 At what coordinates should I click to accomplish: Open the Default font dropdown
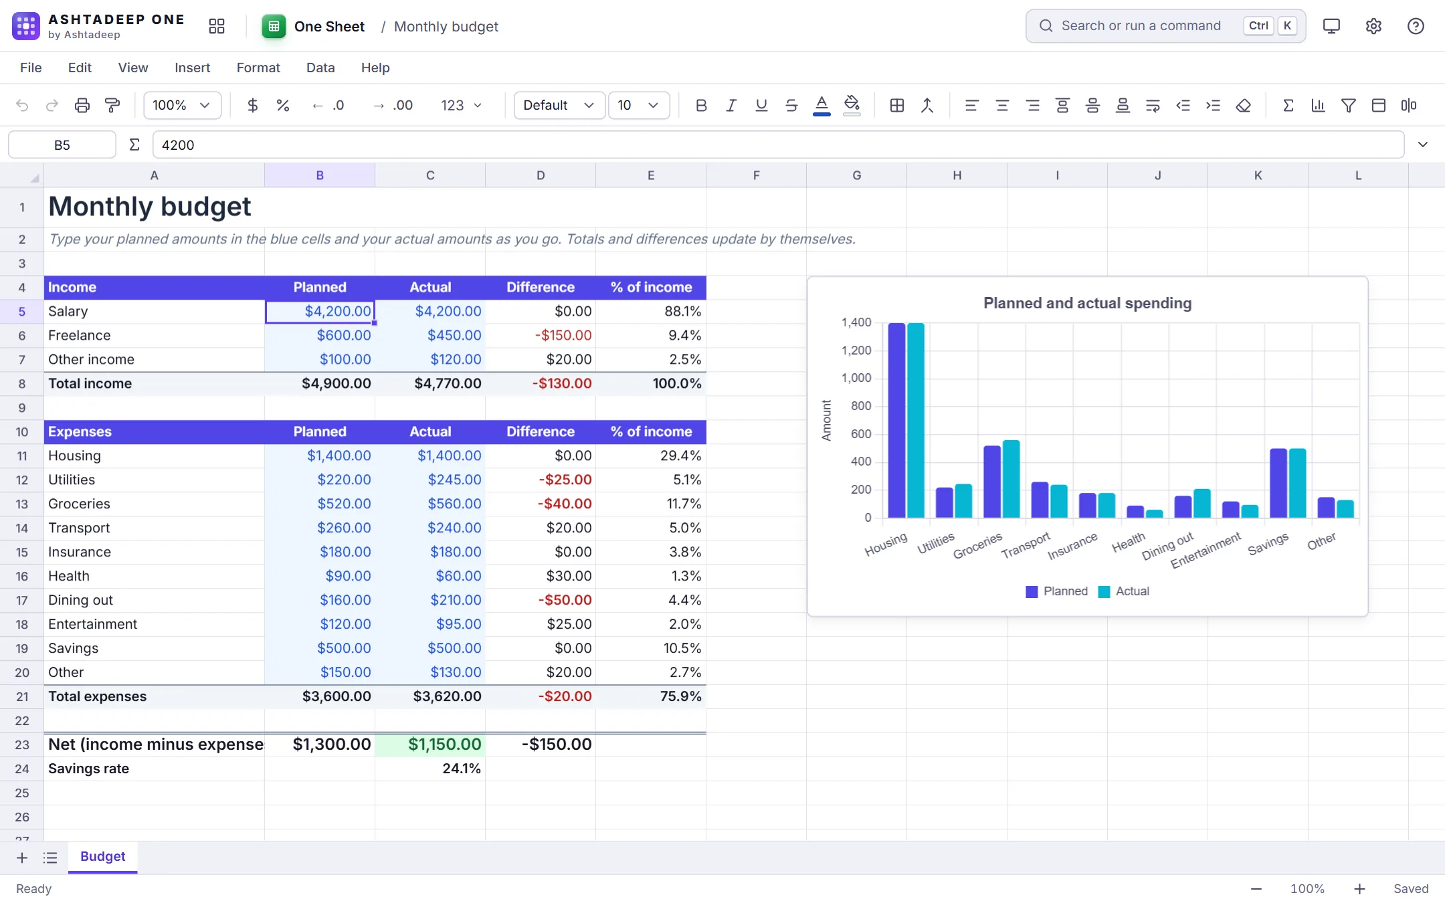coord(559,105)
